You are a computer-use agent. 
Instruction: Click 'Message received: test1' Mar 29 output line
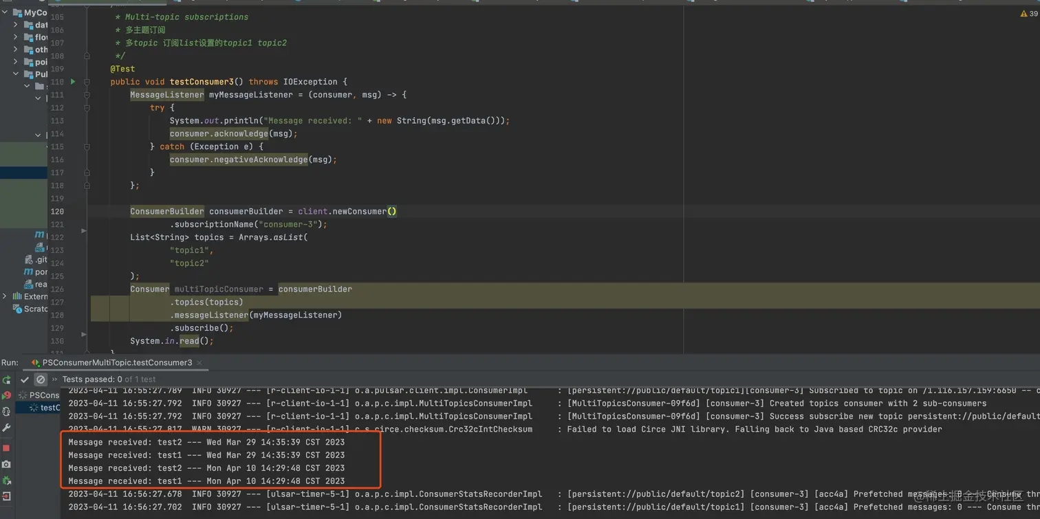point(206,455)
